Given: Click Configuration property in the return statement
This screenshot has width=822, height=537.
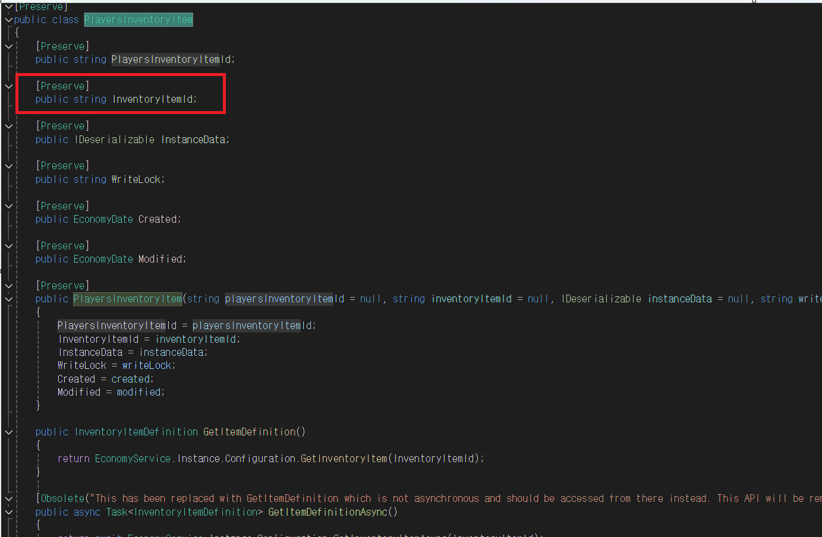Looking at the screenshot, I should click(260, 459).
